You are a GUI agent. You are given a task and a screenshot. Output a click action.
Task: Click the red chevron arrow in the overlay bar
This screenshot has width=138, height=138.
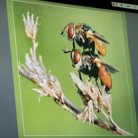click(113, 4)
